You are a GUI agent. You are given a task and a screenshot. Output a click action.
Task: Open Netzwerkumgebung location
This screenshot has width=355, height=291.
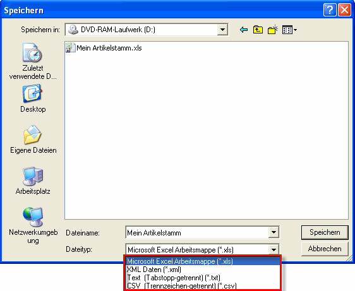point(33,225)
